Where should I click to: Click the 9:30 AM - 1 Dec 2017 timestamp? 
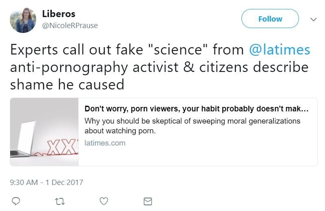click(x=46, y=182)
